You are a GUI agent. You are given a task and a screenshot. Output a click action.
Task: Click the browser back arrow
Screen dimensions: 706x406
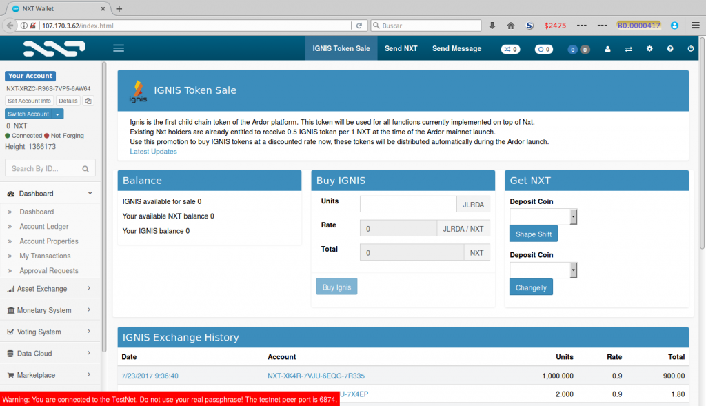[x=10, y=26]
